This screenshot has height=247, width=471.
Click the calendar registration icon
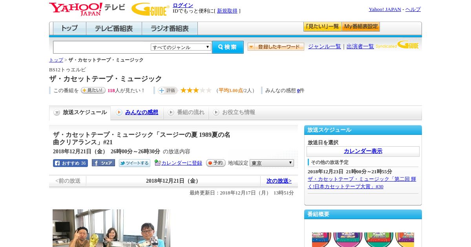coord(157,163)
